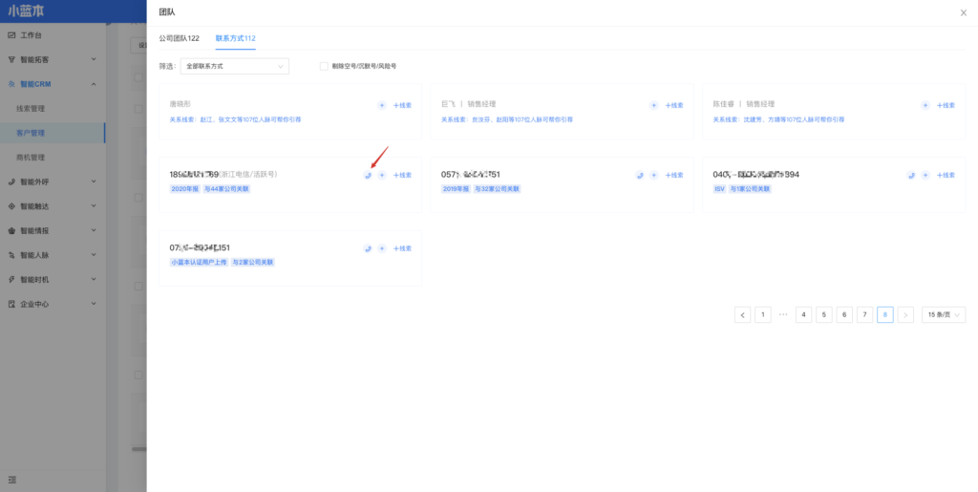Switch to the 公司团队122 tab
The height and width of the screenshot is (492, 978).
pos(179,38)
